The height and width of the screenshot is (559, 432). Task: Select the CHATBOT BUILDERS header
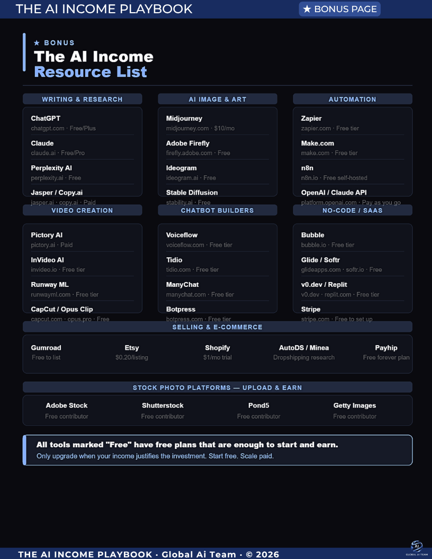pyautogui.click(x=218, y=210)
